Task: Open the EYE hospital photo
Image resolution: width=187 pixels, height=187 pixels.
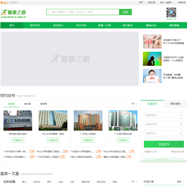Action: [18, 121]
